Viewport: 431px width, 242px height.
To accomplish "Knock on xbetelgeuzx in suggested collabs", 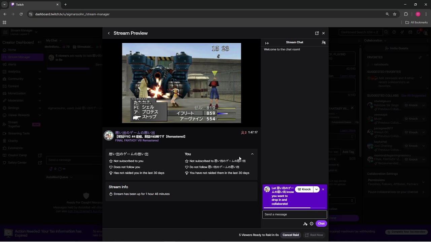I will [x=411, y=105].
